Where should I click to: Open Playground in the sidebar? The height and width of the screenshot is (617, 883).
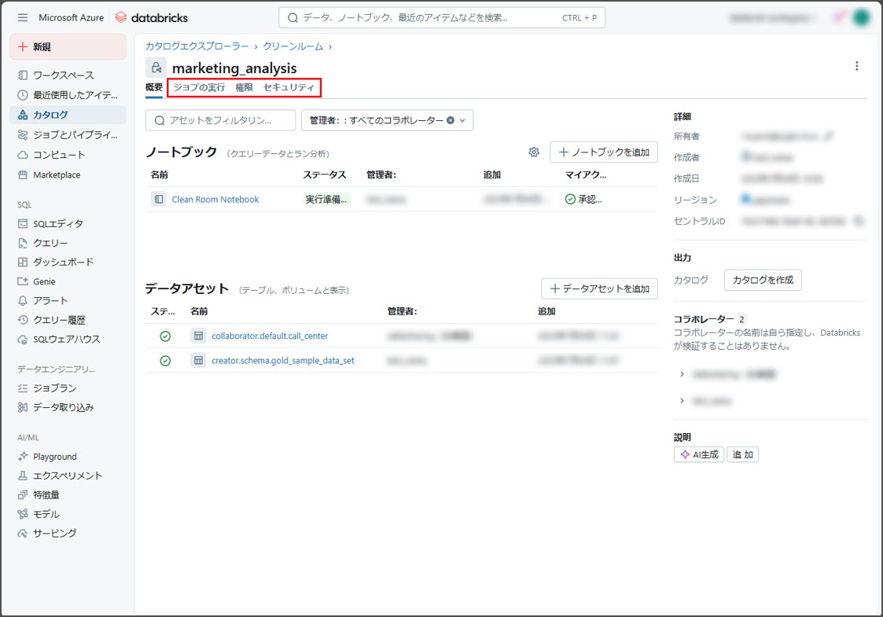(68, 457)
